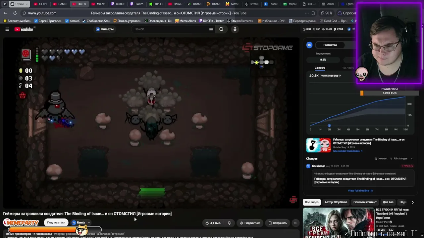This screenshot has width=424, height=238.
Task: Open the Dead God bookmark
Action: [333, 21]
